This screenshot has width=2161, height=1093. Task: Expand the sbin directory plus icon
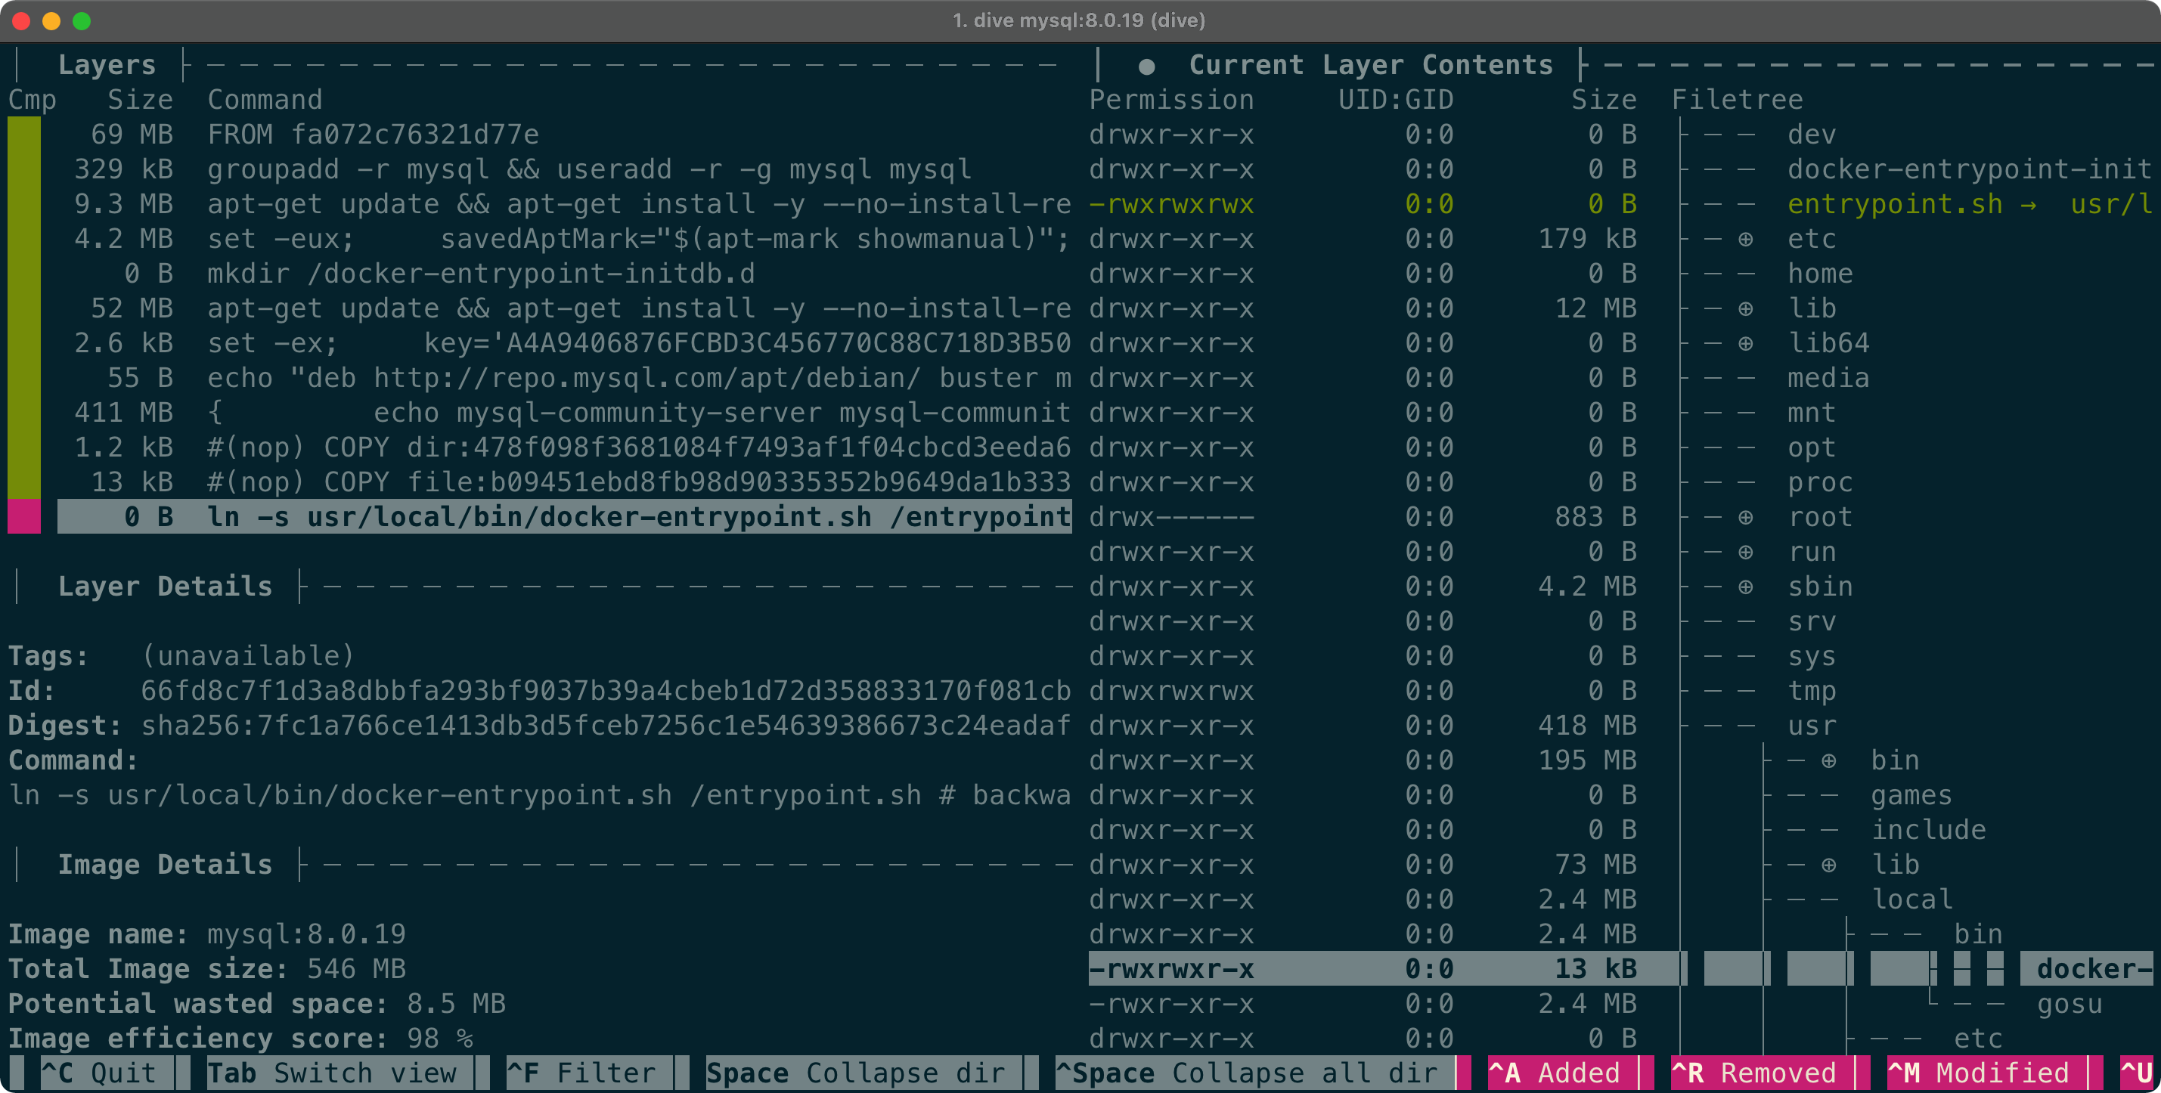[1745, 587]
